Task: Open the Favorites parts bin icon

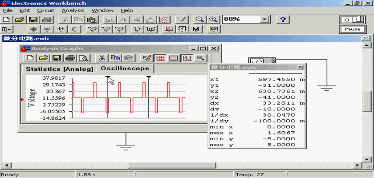Action: tap(7, 29)
